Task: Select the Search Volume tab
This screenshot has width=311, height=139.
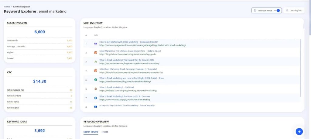Action: click(x=91, y=132)
